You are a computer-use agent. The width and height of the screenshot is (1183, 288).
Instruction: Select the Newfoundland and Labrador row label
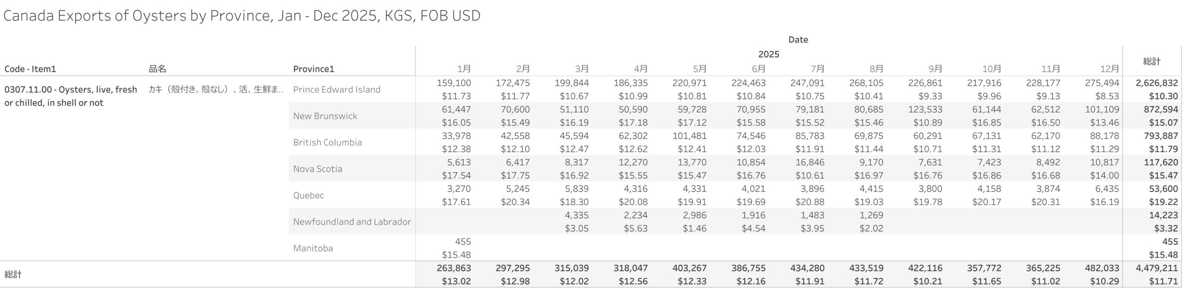[x=352, y=222]
